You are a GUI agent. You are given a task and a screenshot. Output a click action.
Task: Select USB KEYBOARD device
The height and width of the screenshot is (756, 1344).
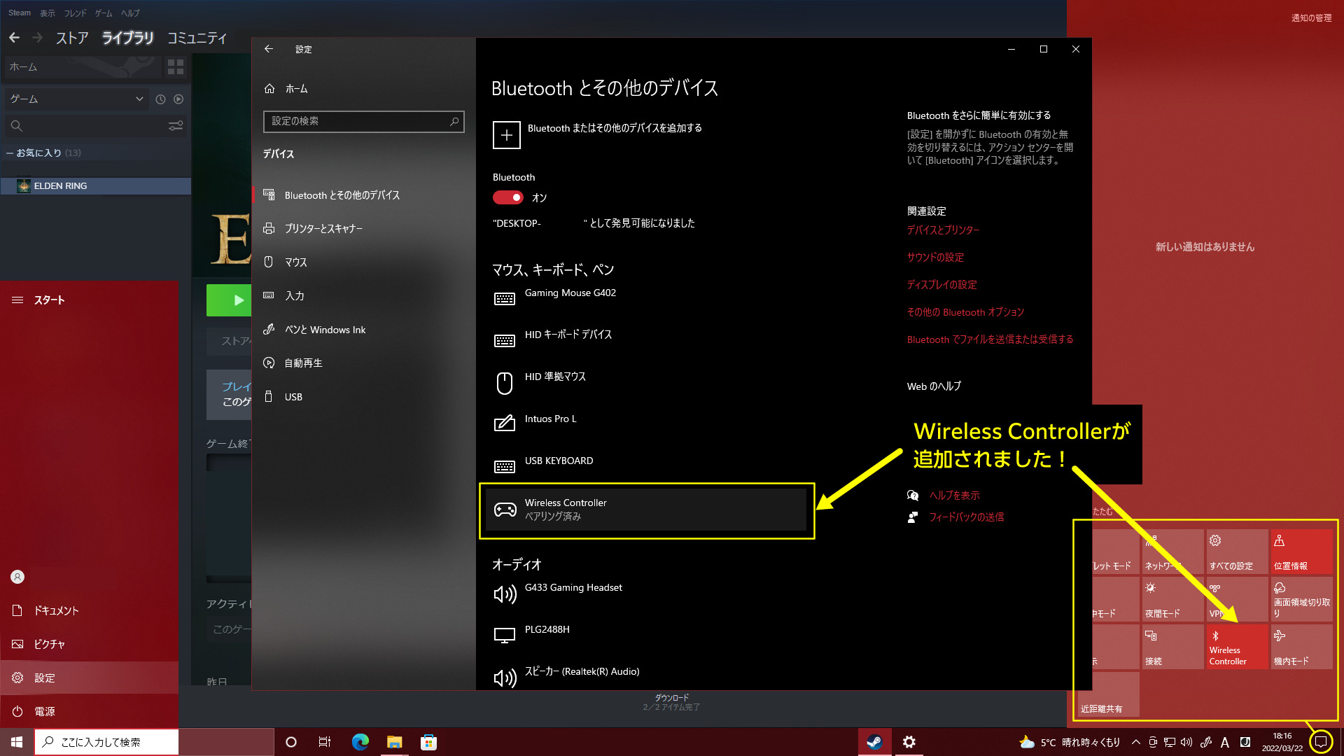pyautogui.click(x=559, y=461)
